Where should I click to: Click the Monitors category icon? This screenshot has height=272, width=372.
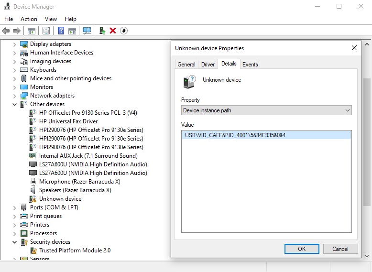24,87
